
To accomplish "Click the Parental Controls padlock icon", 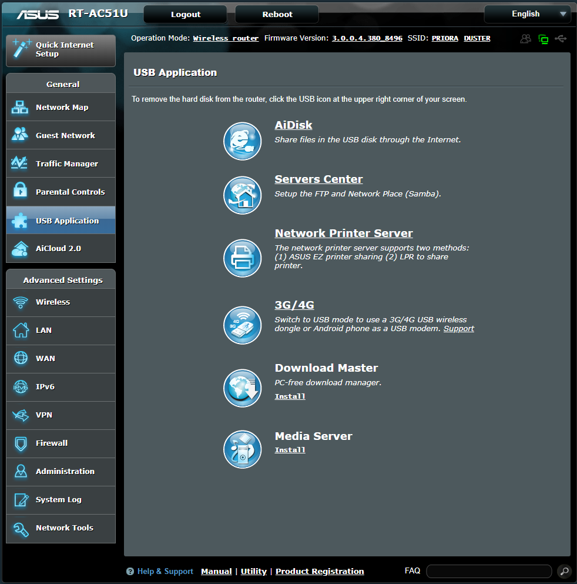I will pos(20,190).
